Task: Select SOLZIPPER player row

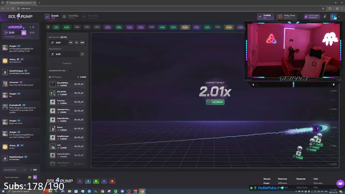Action: click(67, 93)
